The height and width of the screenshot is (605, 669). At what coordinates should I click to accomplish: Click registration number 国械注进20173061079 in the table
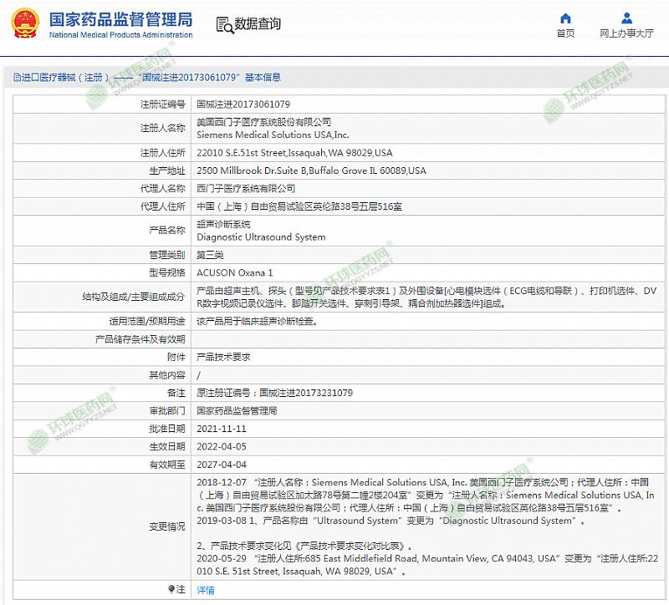pyautogui.click(x=243, y=104)
